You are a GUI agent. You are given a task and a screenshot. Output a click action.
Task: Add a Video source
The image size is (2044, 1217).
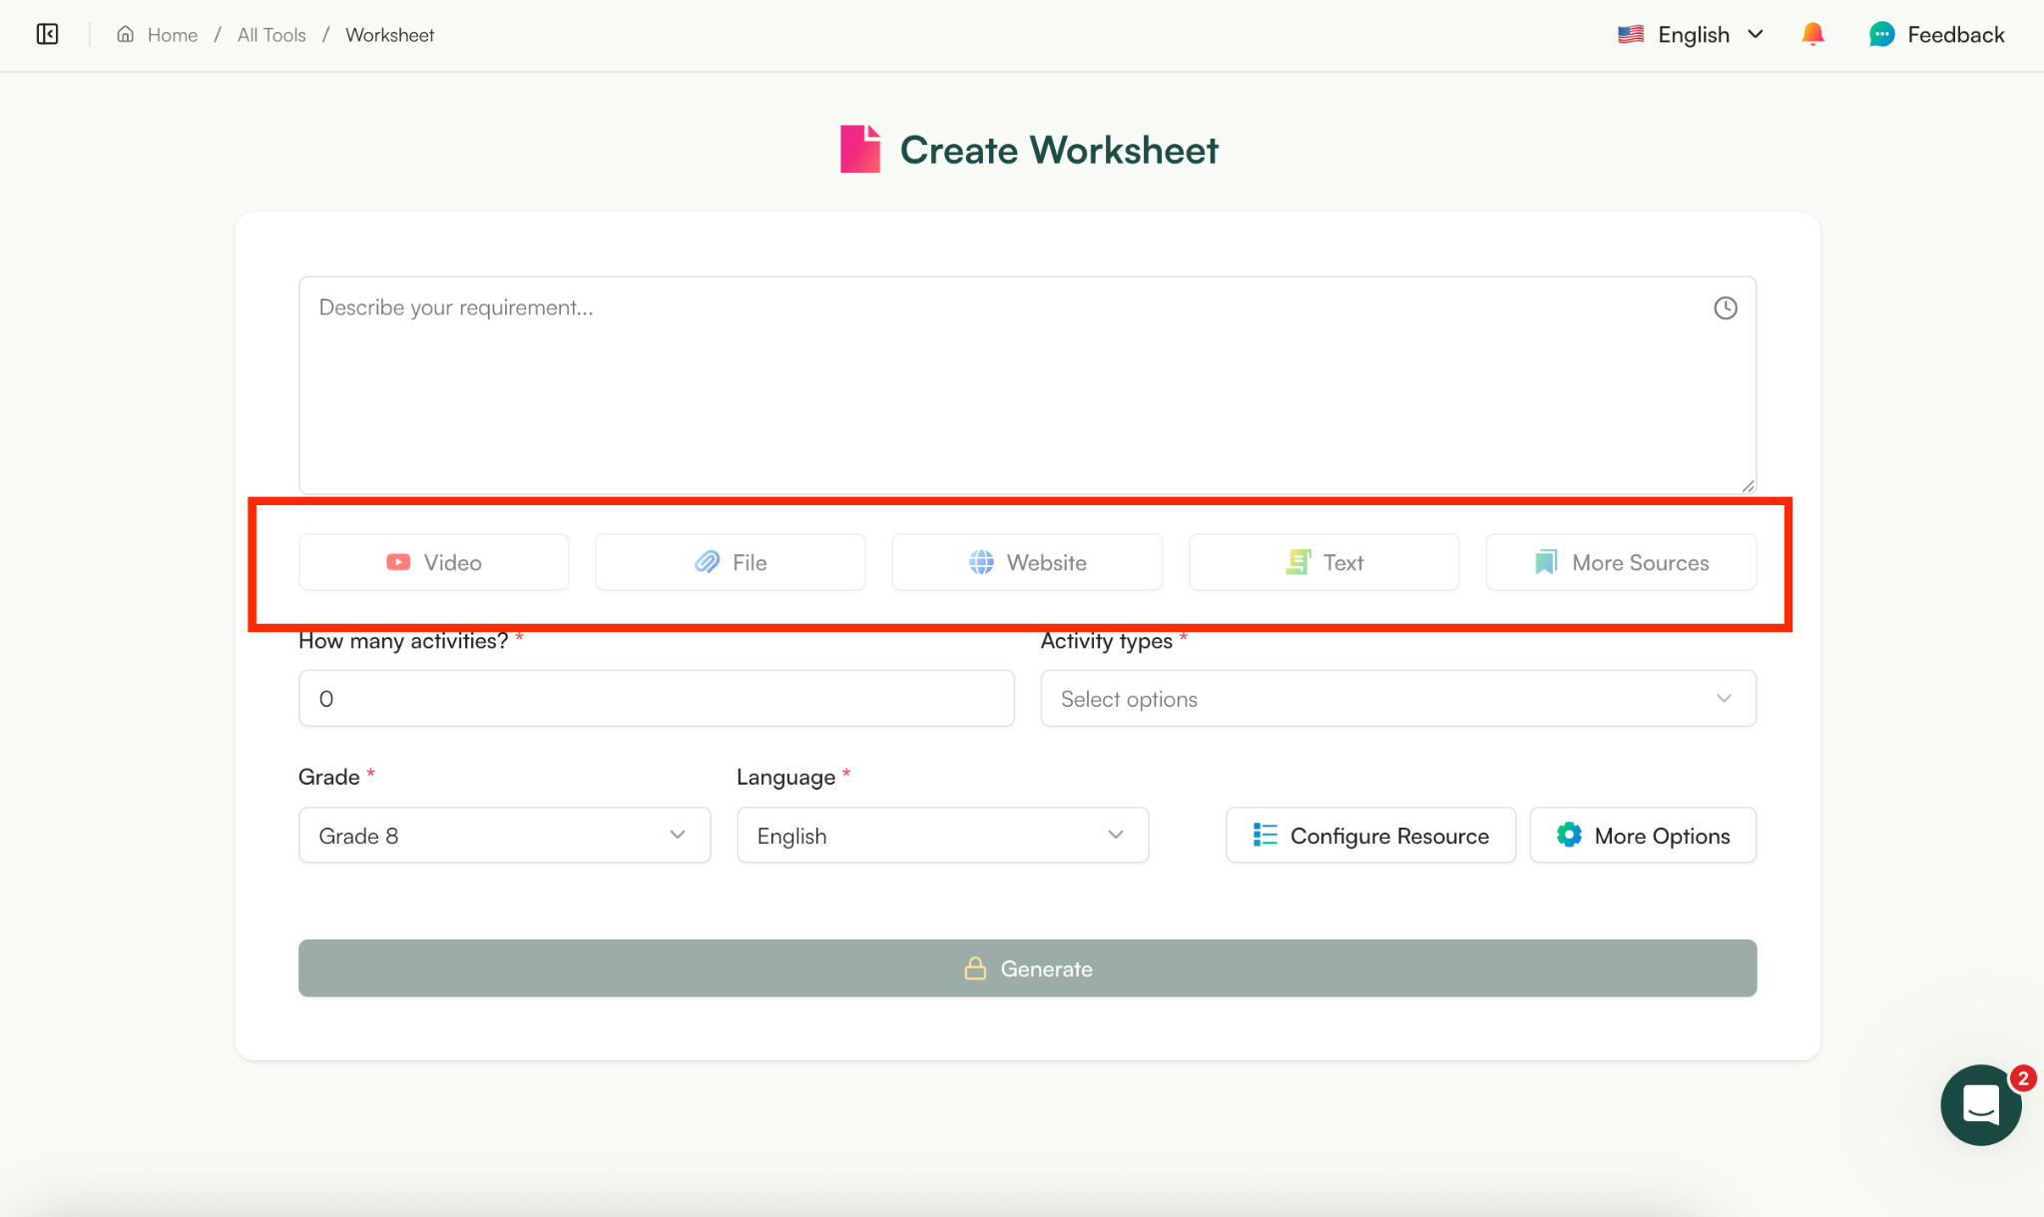coord(433,562)
